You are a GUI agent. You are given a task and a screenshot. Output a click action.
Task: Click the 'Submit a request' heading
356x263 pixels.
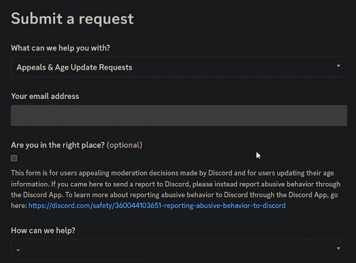(72, 18)
